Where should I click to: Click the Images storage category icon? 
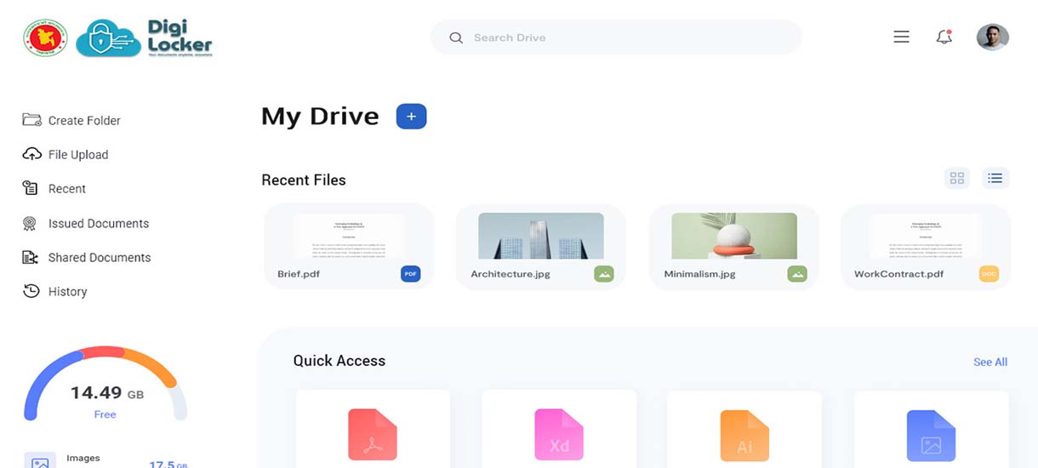40,460
